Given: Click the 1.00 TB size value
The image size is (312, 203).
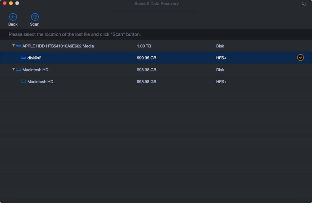Looking at the screenshot, I should 144,46.
